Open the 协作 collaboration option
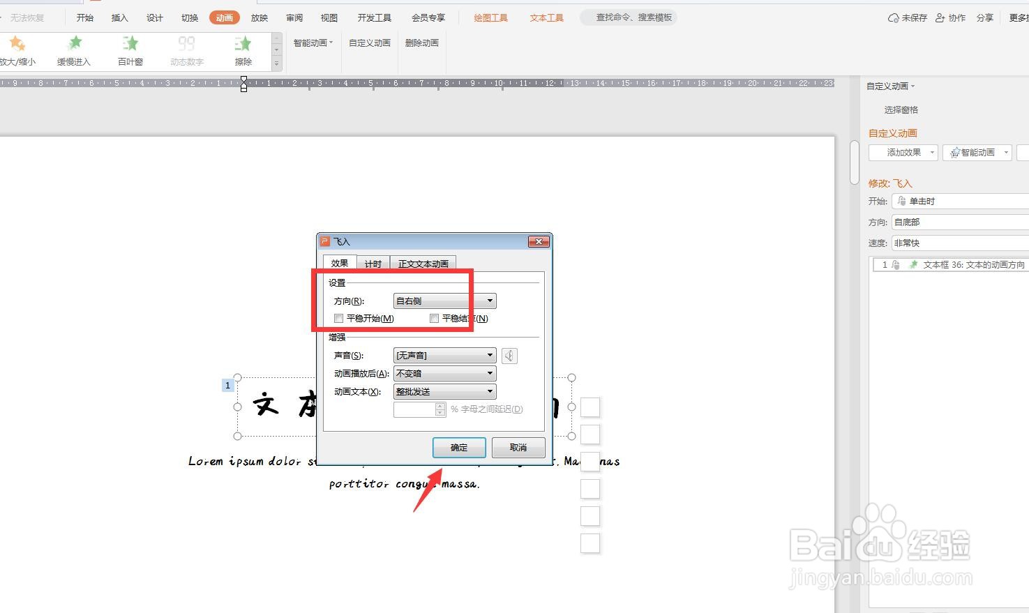Image resolution: width=1029 pixels, height=613 pixels. pos(950,17)
